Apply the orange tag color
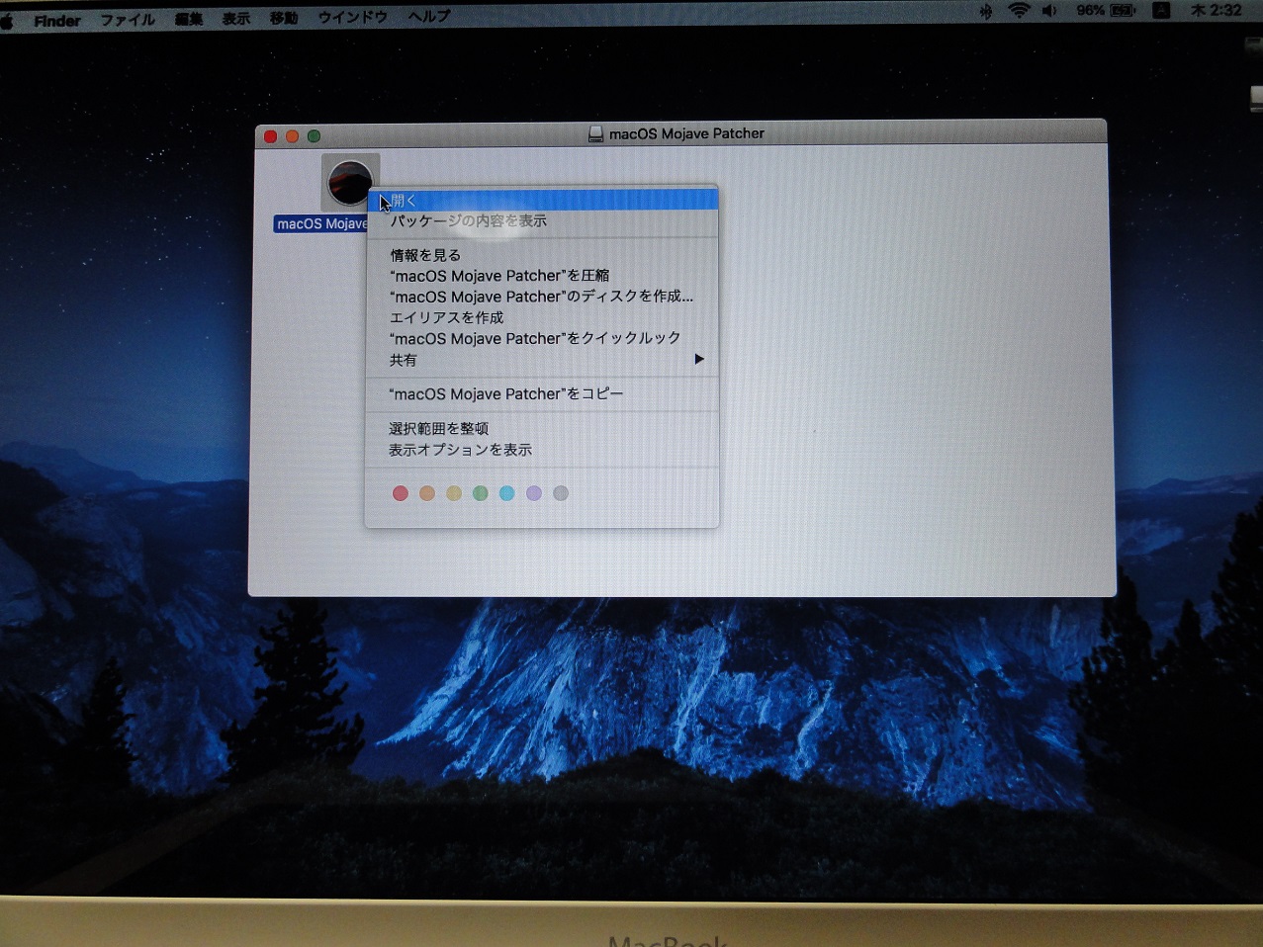 (x=426, y=493)
